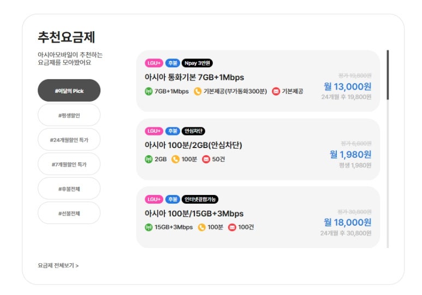Open the 아시아 통화기본 7GB+1Mbps plan

[x=194, y=77]
